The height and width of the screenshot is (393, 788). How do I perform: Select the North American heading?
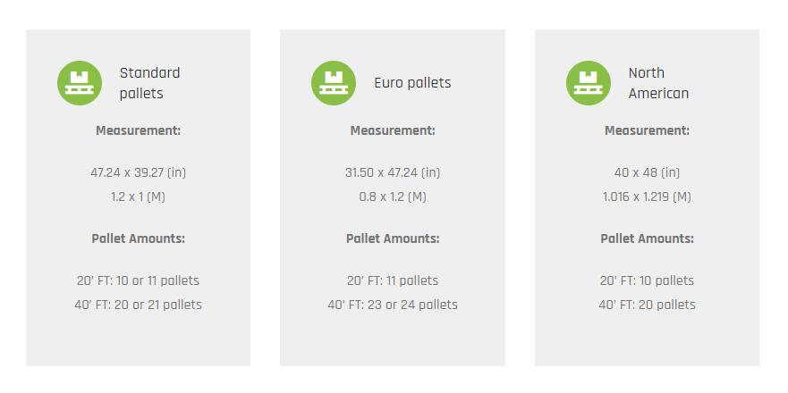tap(658, 83)
